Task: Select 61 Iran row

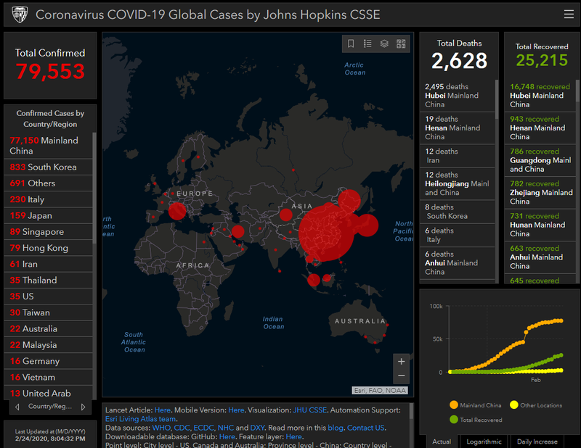Action: pyautogui.click(x=48, y=264)
